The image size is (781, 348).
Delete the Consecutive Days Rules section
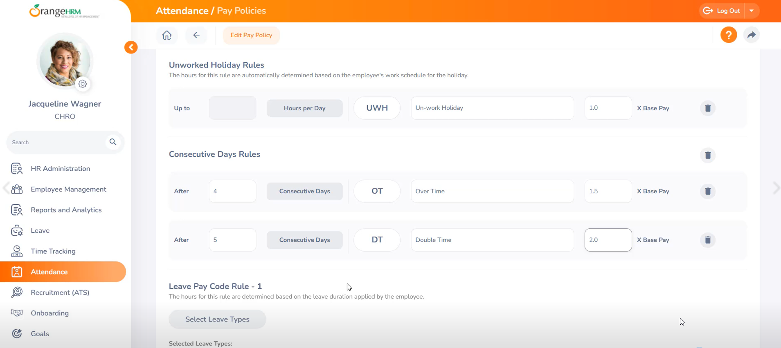(x=707, y=155)
